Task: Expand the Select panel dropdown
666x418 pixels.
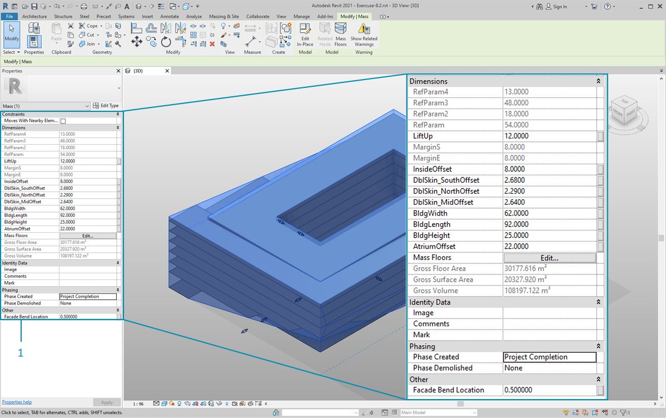Action: [11, 52]
